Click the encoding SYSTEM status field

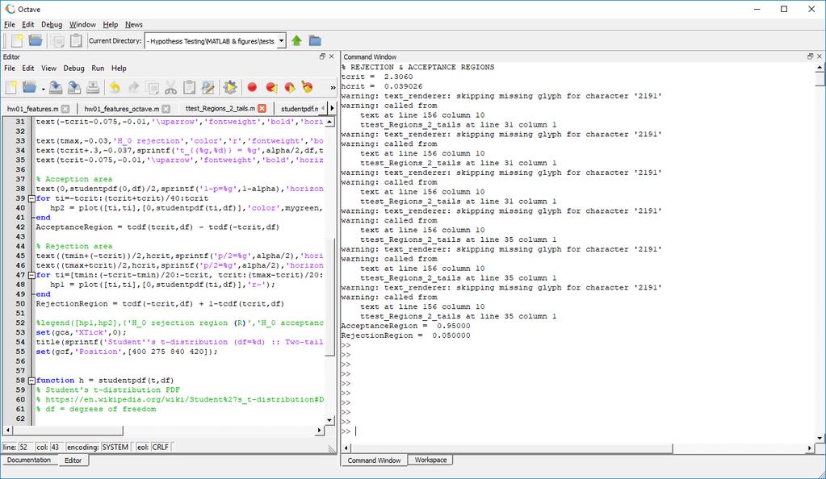click(115, 447)
